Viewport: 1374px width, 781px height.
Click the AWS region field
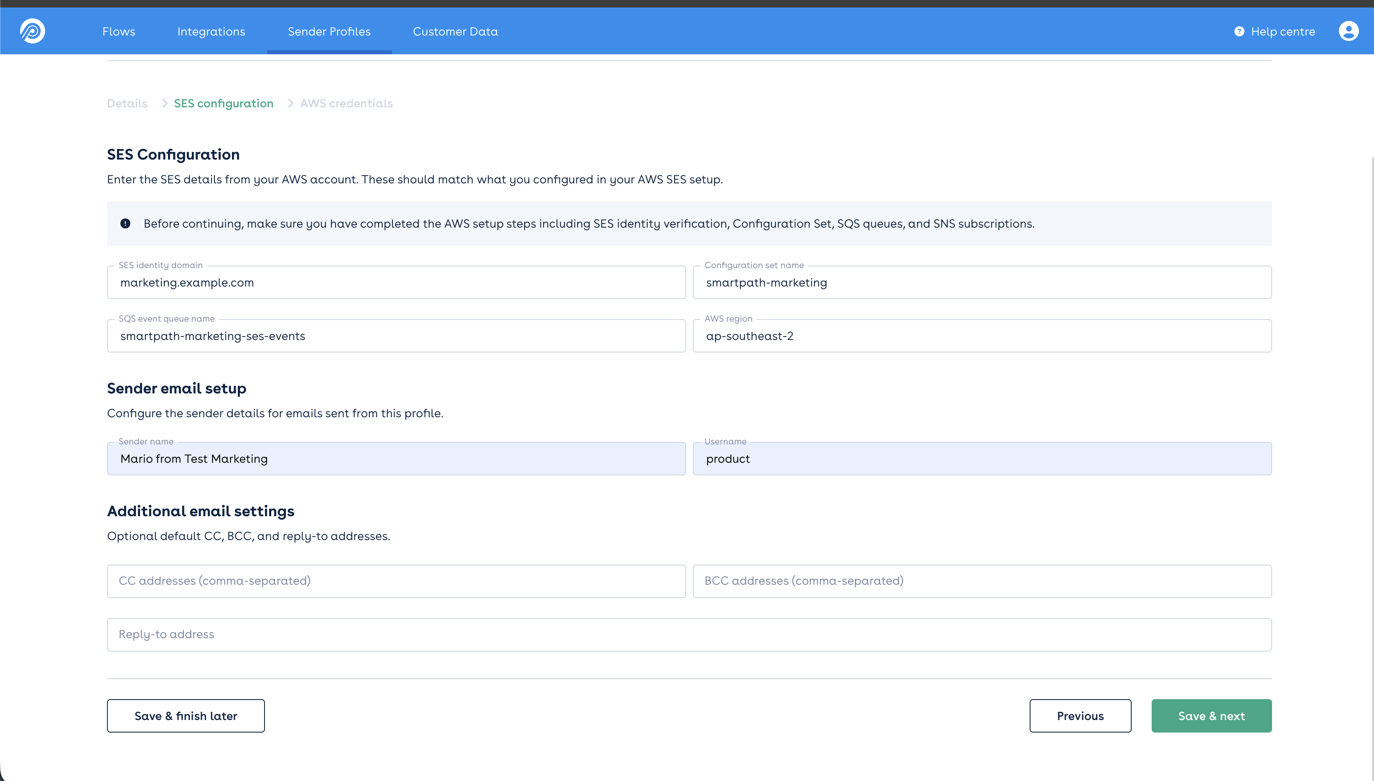pyautogui.click(x=982, y=336)
